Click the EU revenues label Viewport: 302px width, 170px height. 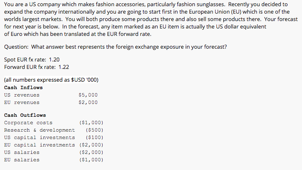[22, 103]
